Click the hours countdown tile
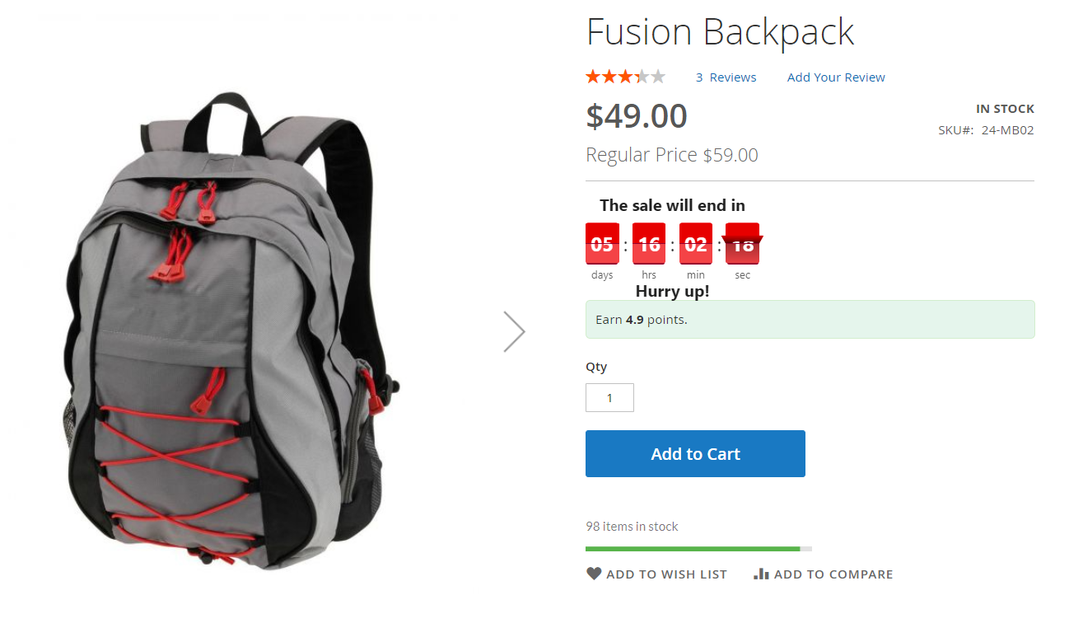This screenshot has height=642, width=1069. (x=649, y=244)
